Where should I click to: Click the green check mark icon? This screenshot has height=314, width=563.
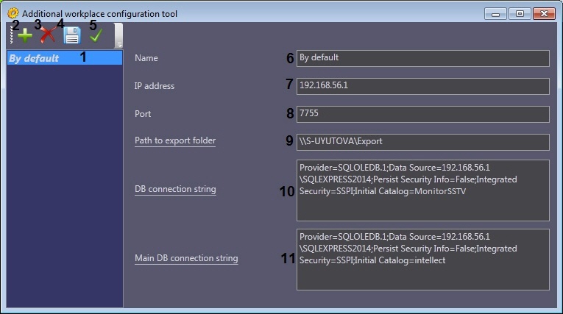click(x=95, y=35)
